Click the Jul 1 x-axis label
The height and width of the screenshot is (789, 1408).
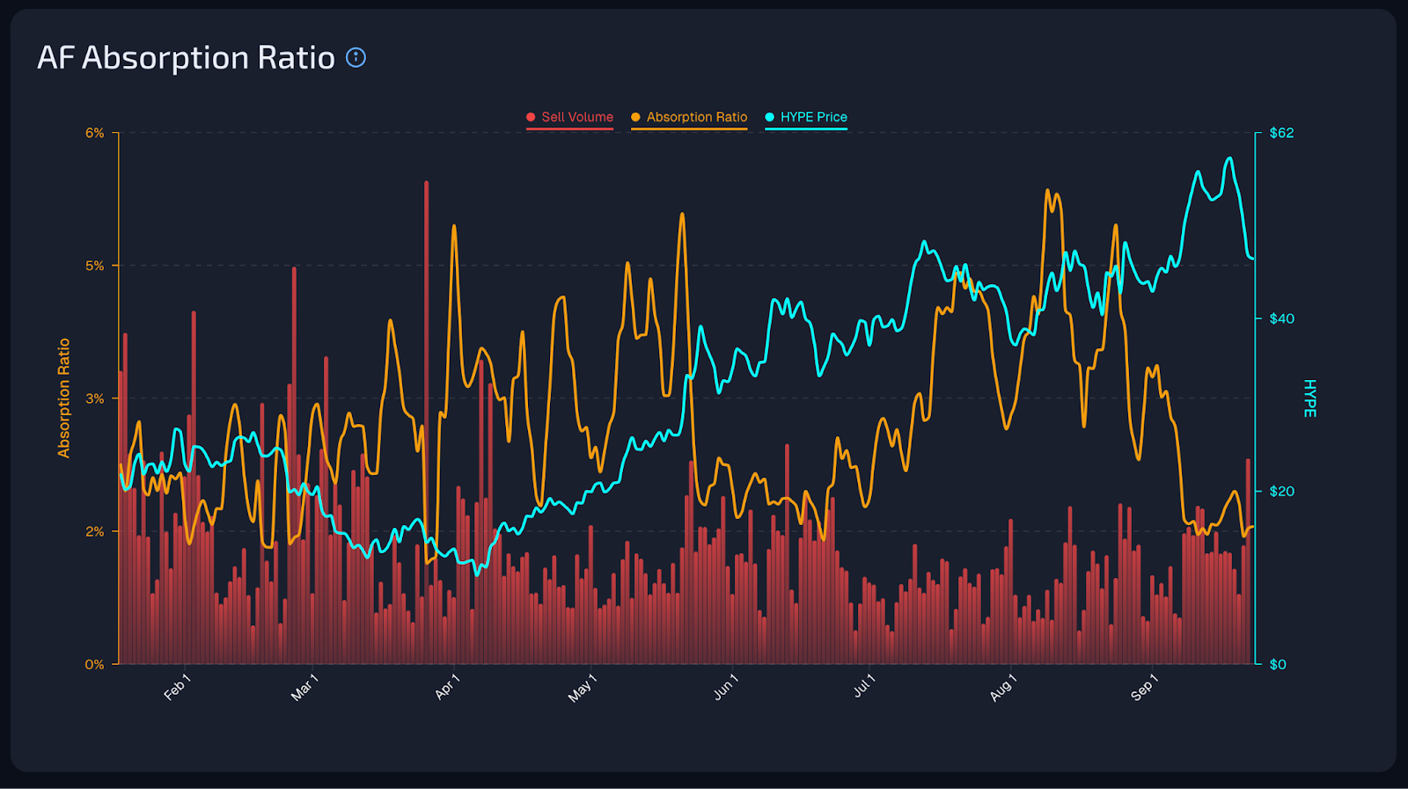(864, 686)
